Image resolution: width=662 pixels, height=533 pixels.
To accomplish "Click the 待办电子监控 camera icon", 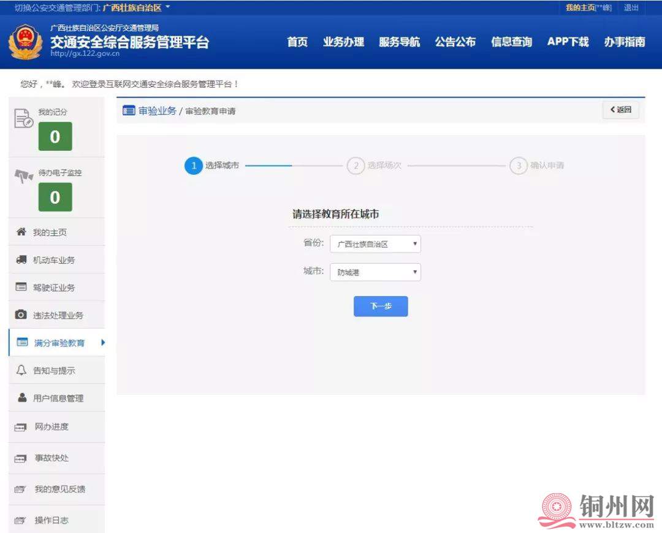I will (x=23, y=177).
